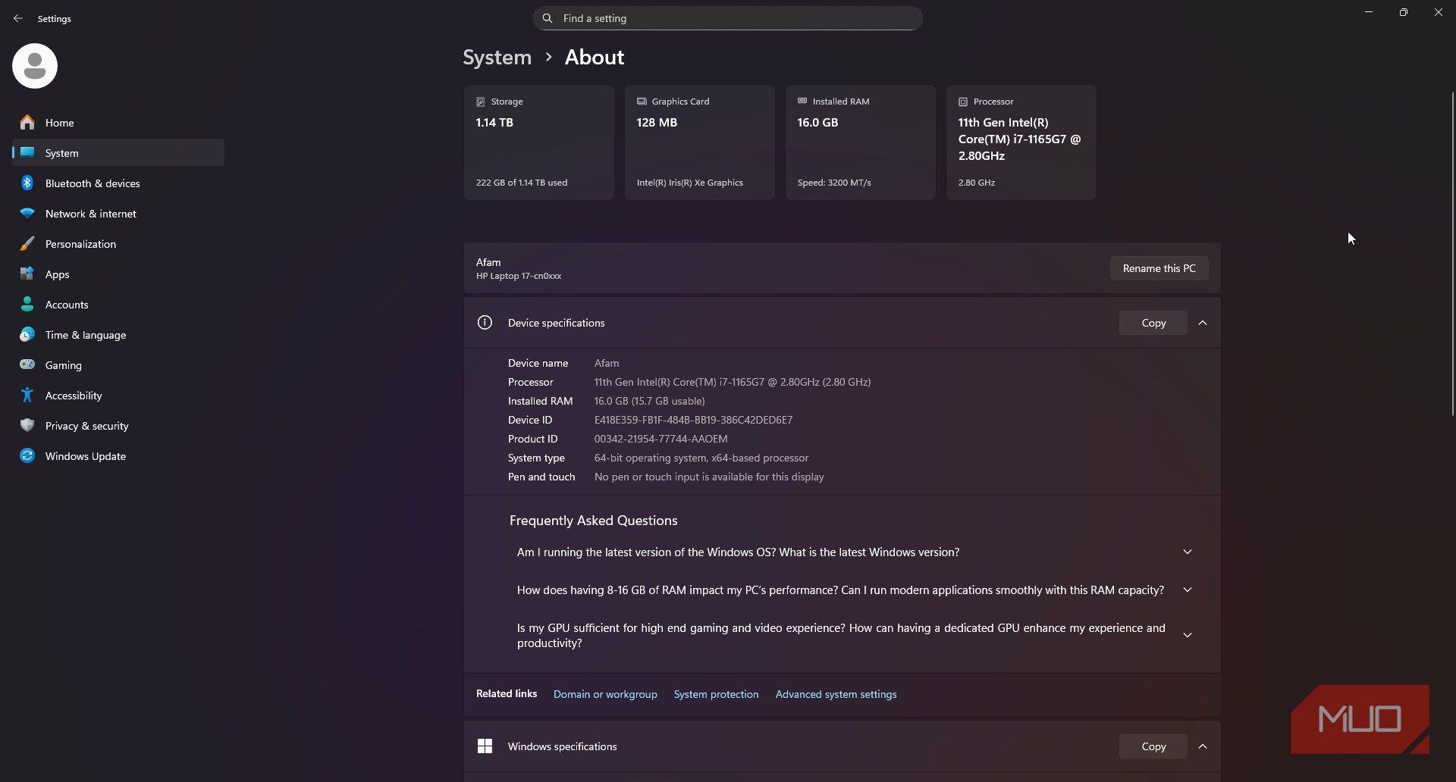The image size is (1456, 782).
Task: Click Rename this PC button
Action: tap(1159, 268)
